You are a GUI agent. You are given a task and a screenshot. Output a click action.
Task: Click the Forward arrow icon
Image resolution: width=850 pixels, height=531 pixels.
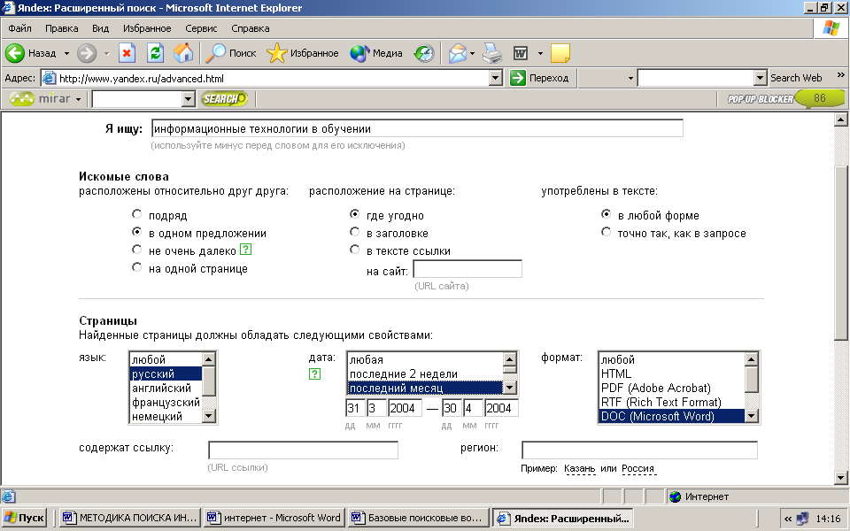click(87, 53)
